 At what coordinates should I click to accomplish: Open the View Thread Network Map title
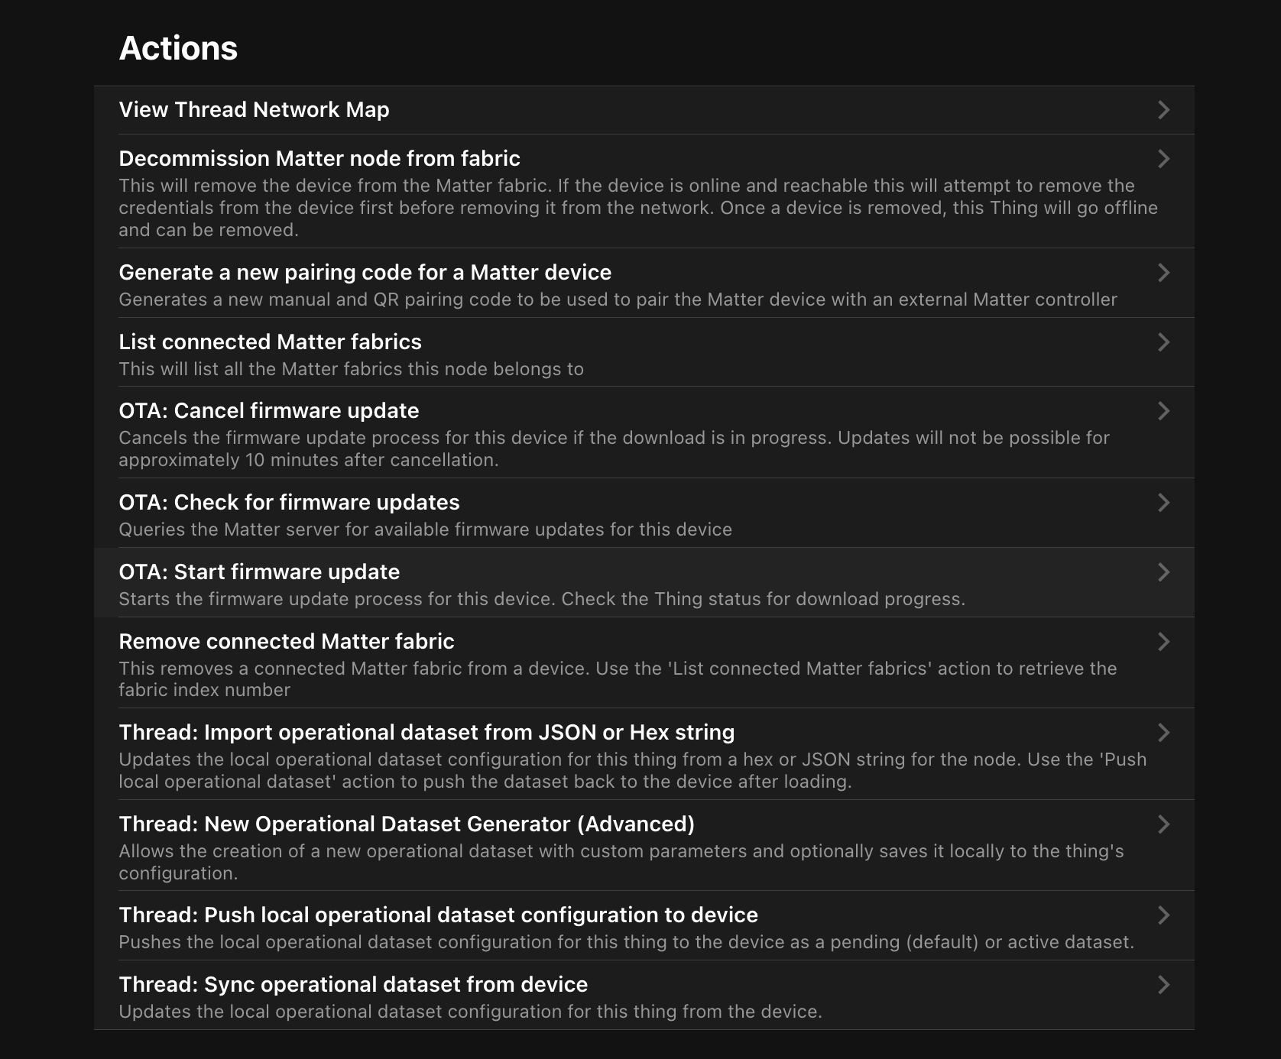(x=254, y=110)
